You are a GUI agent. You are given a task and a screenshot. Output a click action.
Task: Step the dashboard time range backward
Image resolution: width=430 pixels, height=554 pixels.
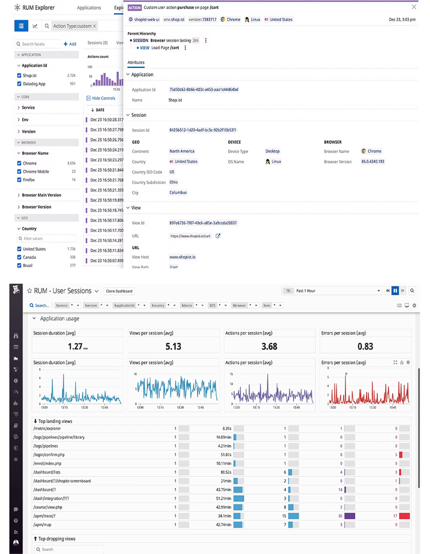coord(388,291)
